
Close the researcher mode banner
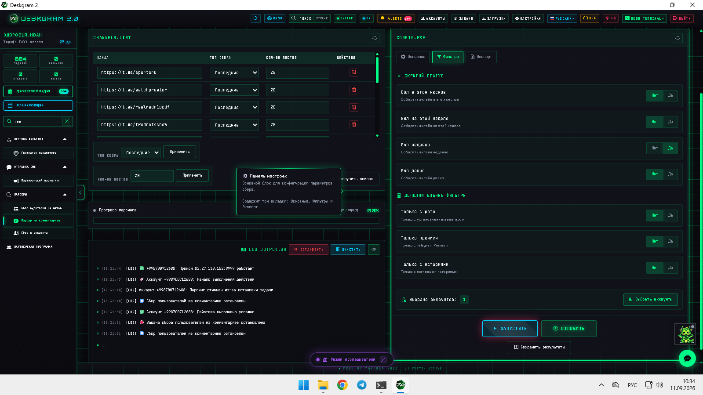coord(383,359)
